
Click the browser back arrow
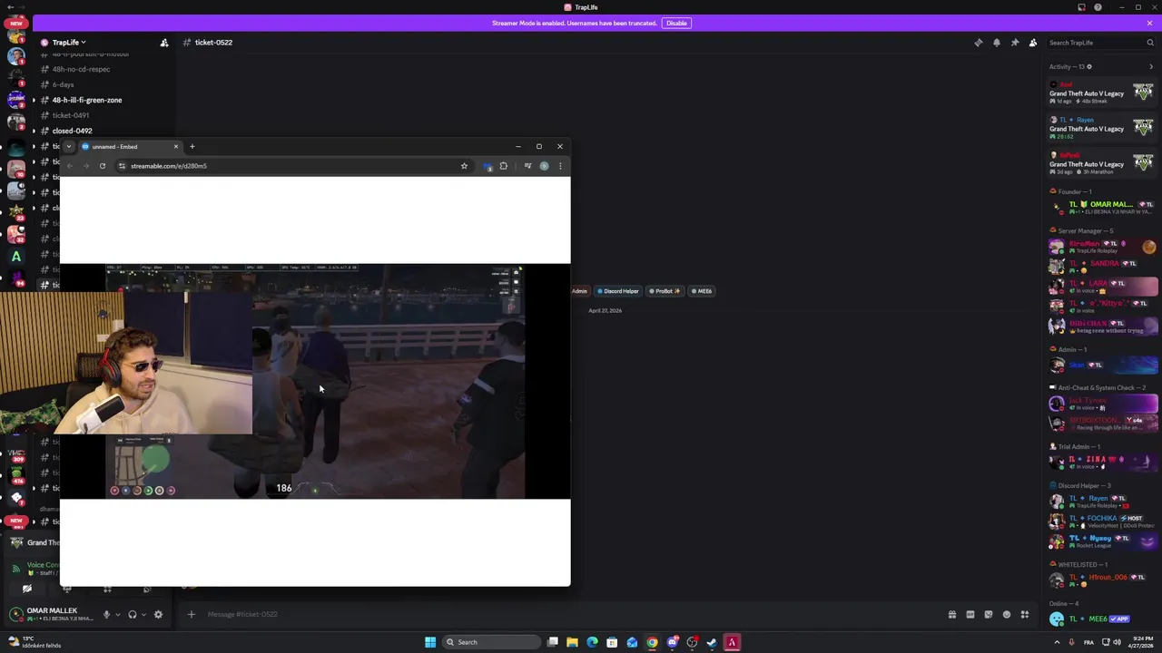(70, 166)
